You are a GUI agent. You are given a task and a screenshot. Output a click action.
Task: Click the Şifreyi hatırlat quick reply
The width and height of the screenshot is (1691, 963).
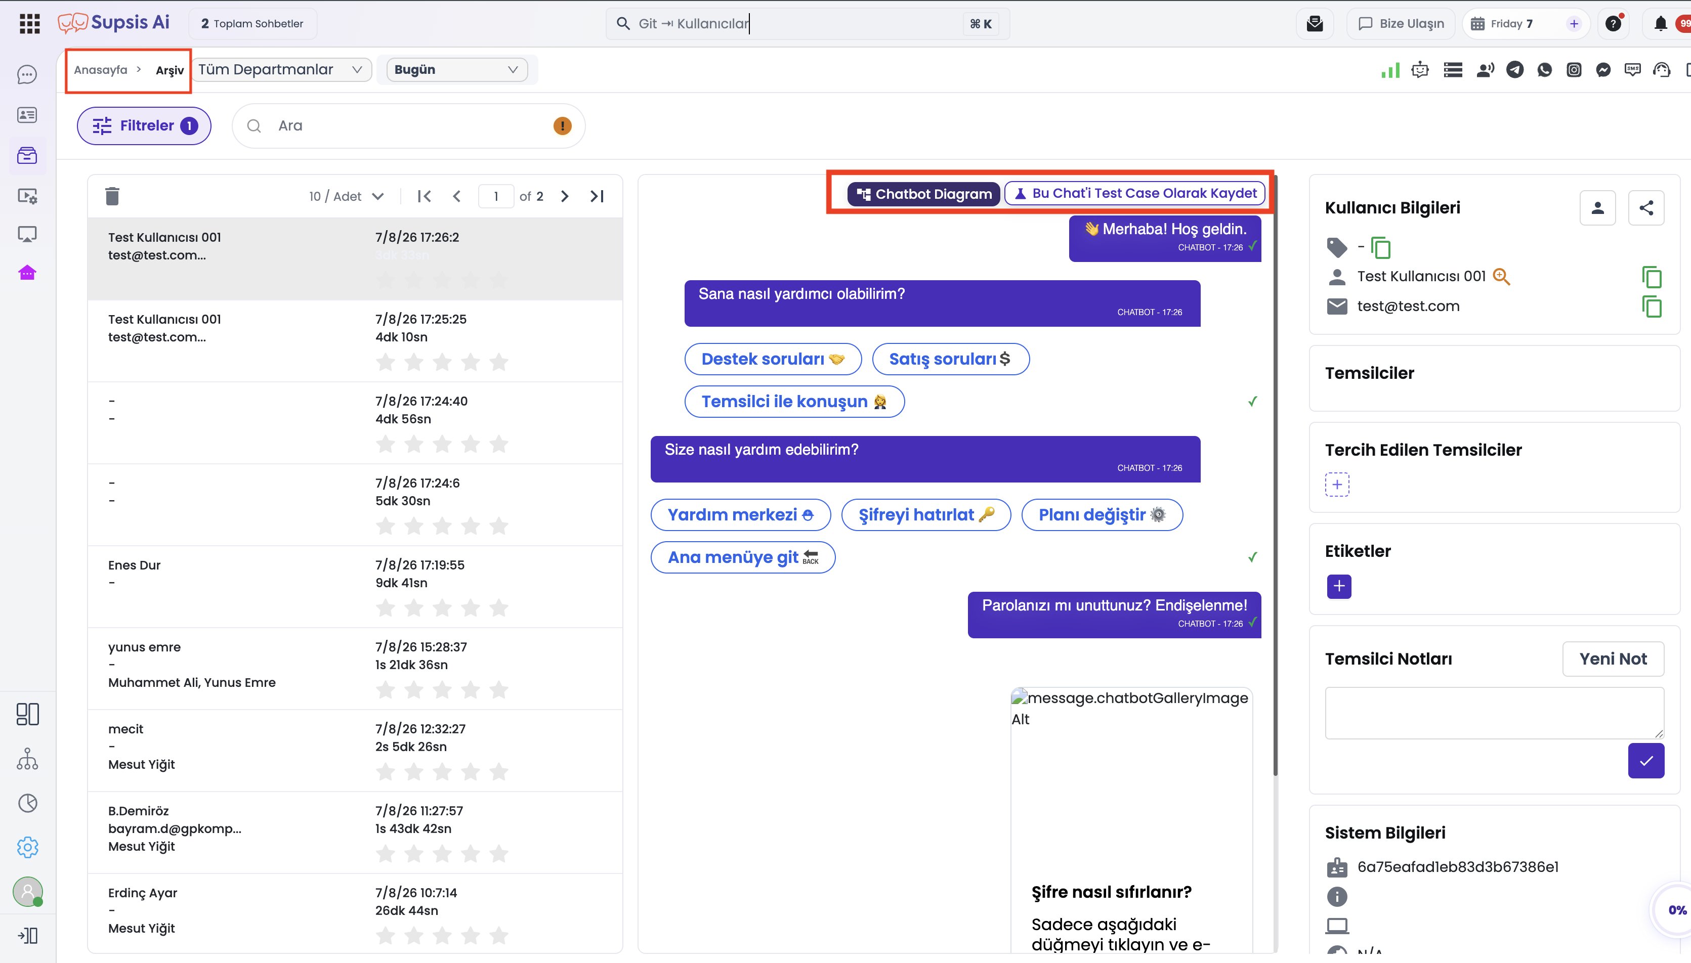click(x=925, y=514)
